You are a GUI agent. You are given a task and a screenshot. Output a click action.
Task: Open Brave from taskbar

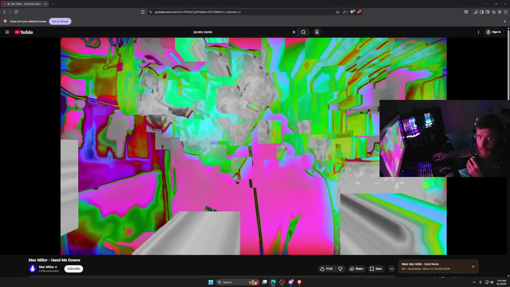299,282
